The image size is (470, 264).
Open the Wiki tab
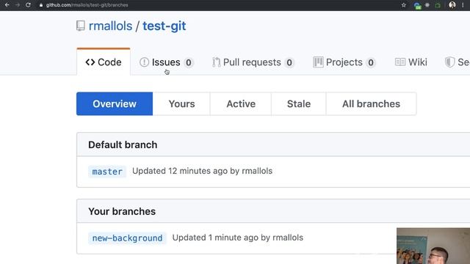pos(411,62)
